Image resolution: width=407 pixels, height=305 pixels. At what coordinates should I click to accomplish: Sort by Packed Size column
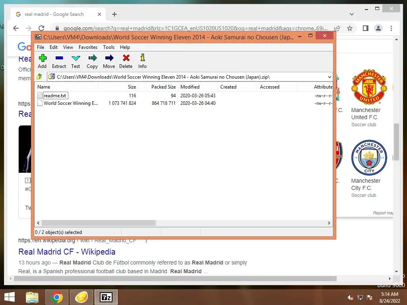pyautogui.click(x=158, y=87)
